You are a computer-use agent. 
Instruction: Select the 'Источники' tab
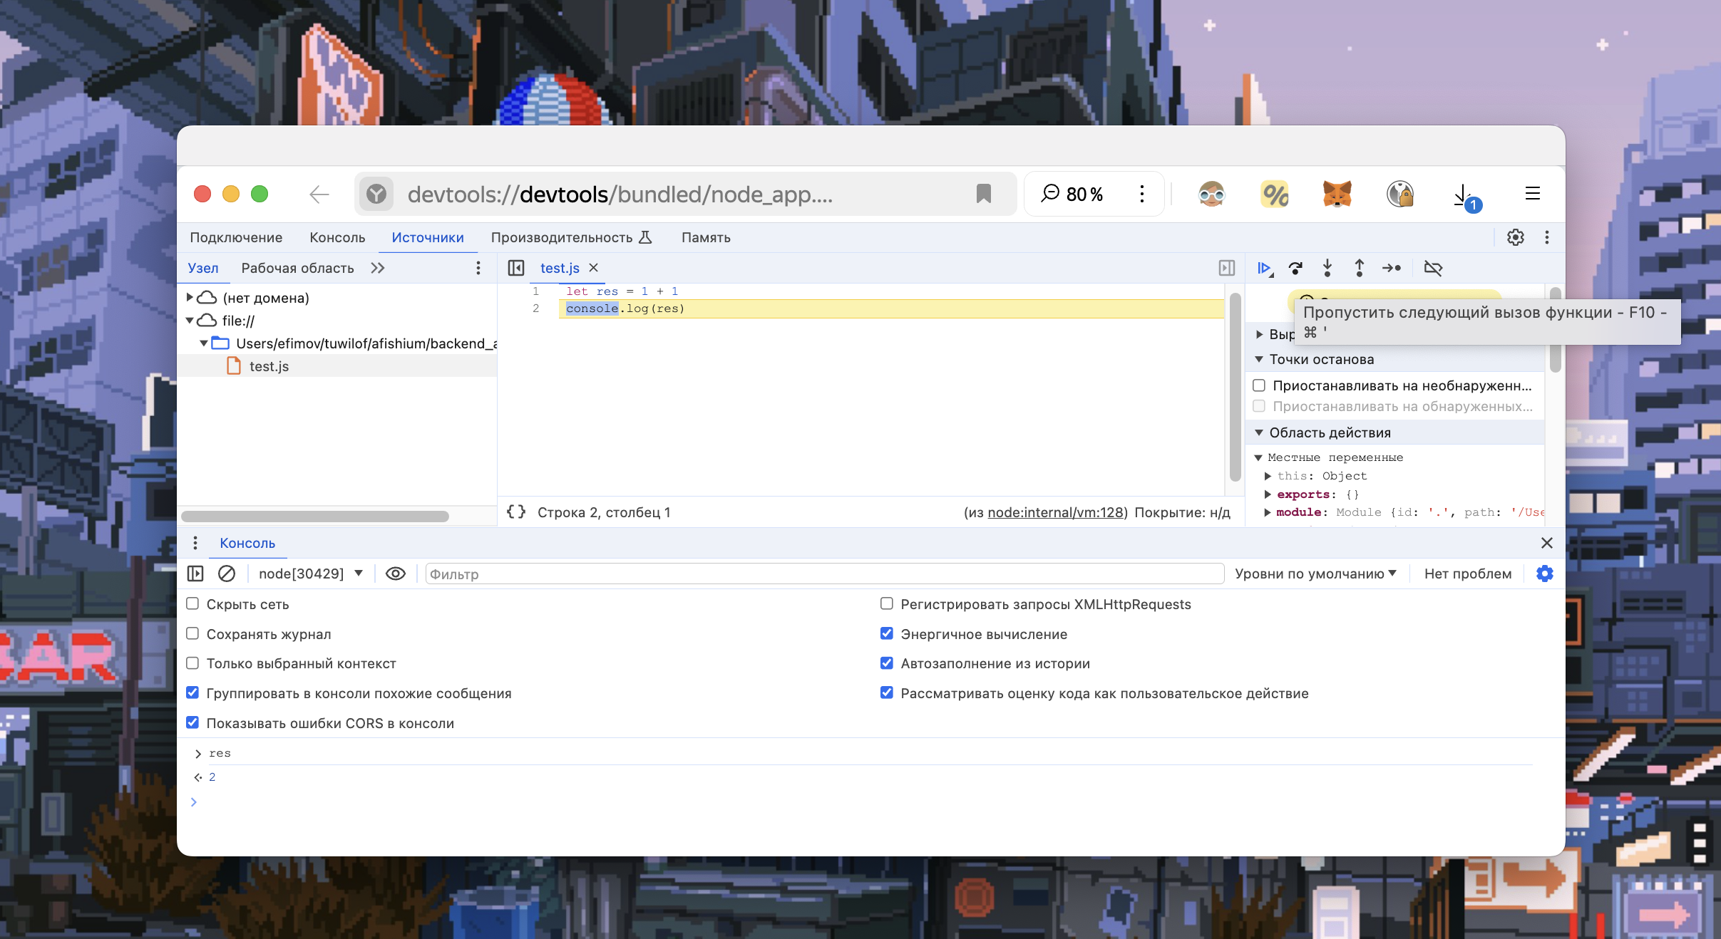coord(426,237)
